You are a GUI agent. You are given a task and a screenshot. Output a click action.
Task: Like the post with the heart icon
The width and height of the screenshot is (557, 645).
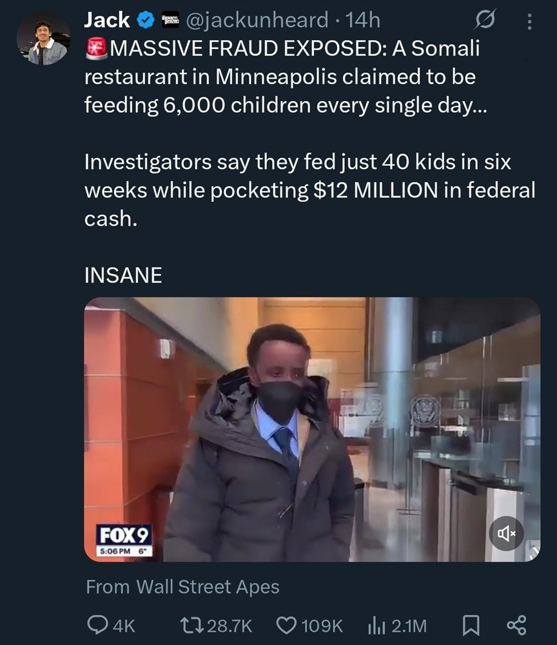[286, 625]
